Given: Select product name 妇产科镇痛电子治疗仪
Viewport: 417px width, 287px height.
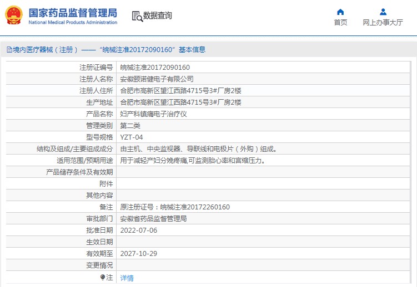Looking at the screenshot, I should click(x=153, y=114).
